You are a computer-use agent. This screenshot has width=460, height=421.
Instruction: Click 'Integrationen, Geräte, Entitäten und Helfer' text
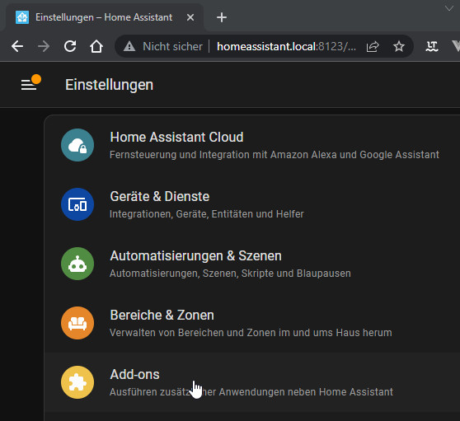tap(207, 214)
